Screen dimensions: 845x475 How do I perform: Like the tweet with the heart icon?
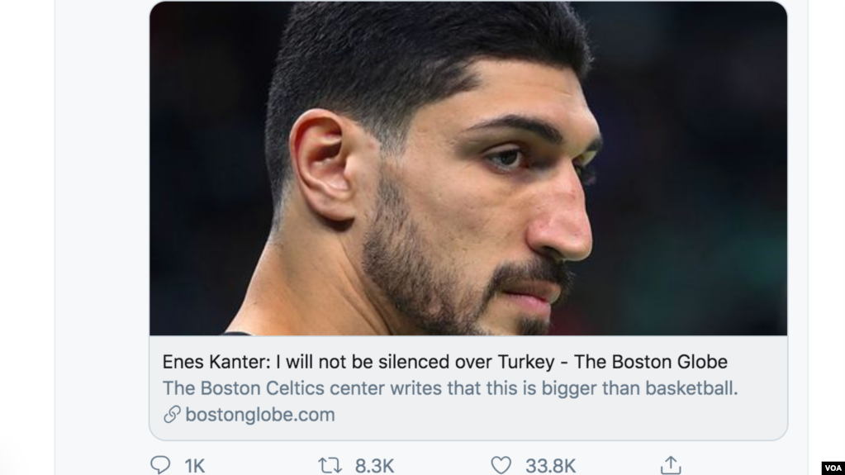coord(501,465)
